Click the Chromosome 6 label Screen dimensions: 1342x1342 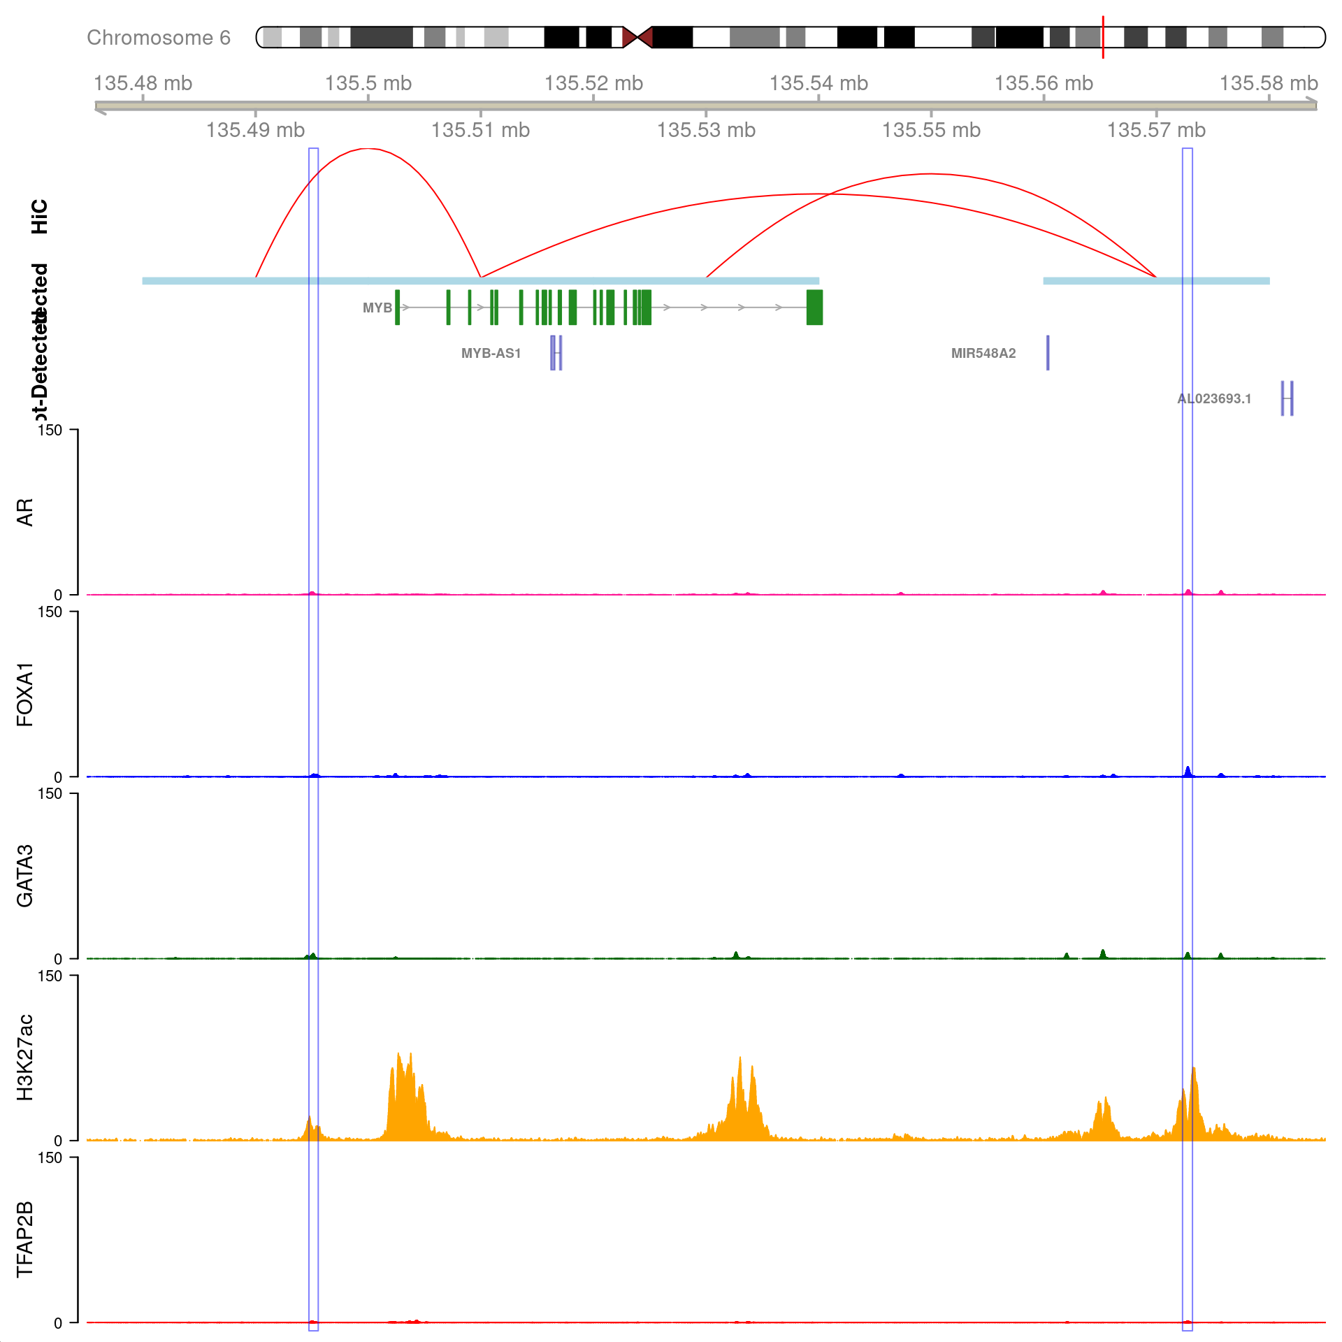(x=160, y=38)
